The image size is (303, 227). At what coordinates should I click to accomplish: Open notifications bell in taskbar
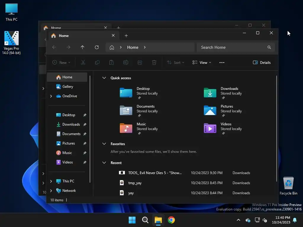pos(295,220)
